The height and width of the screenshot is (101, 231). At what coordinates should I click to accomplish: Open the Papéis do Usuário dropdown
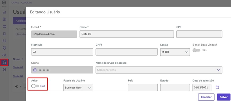coord(78,88)
